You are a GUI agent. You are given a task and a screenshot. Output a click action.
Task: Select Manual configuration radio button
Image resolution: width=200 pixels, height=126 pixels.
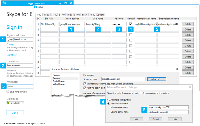[109, 104]
